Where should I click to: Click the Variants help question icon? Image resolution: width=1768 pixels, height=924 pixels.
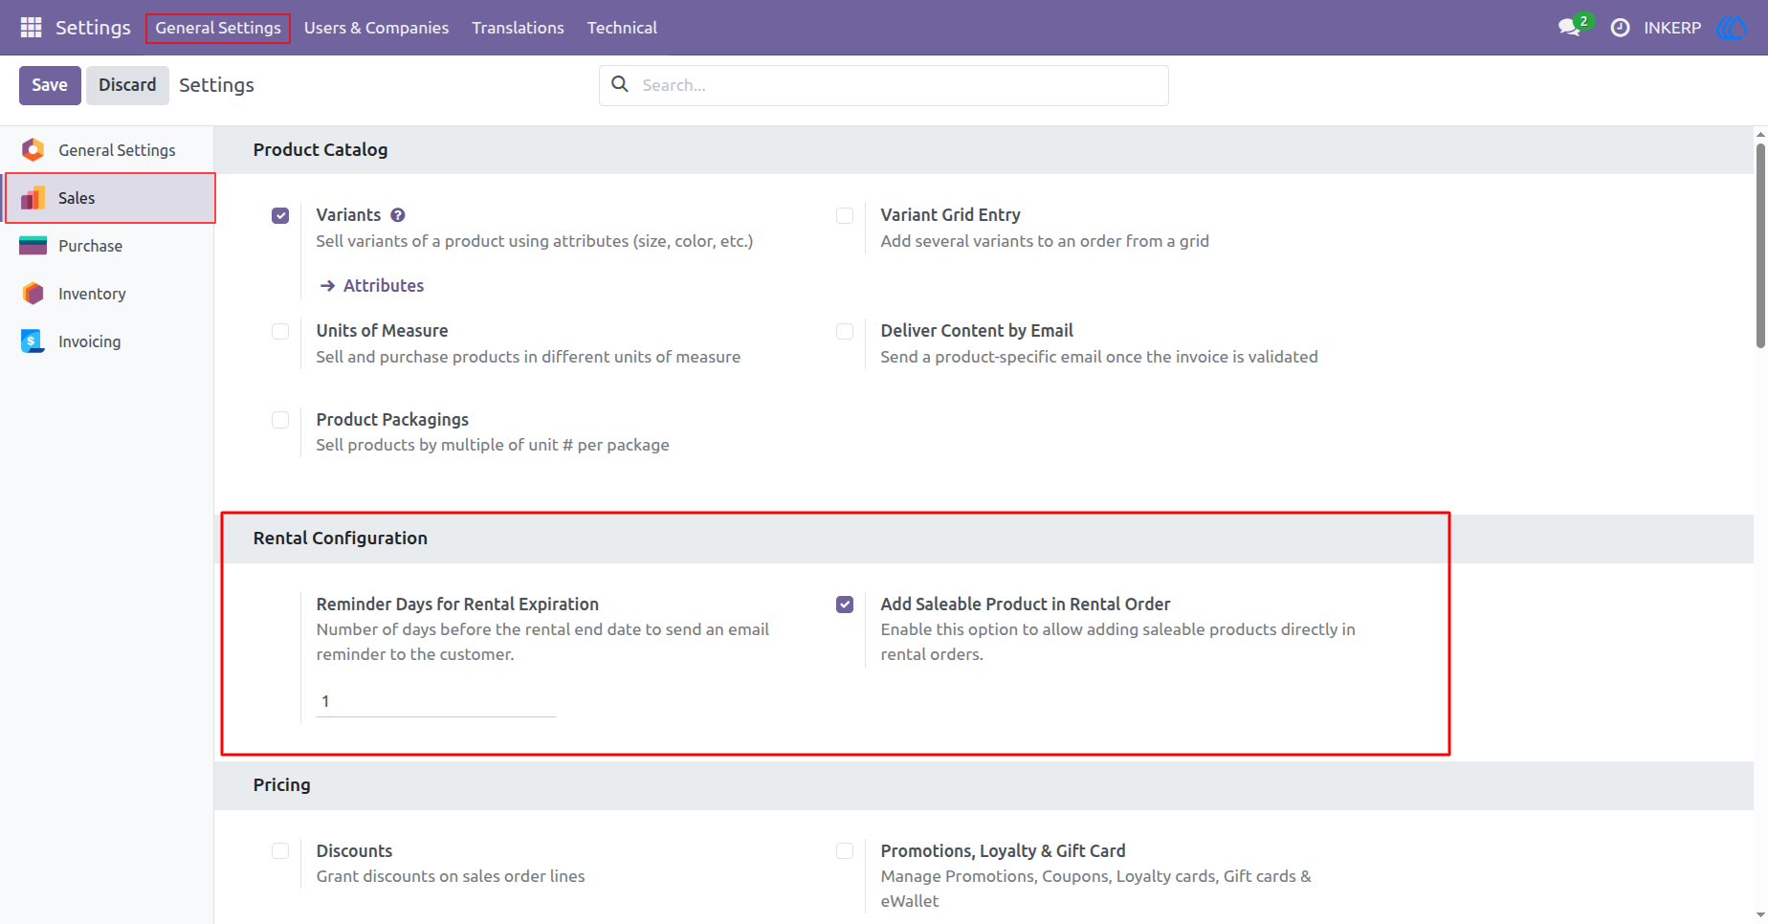click(x=398, y=215)
